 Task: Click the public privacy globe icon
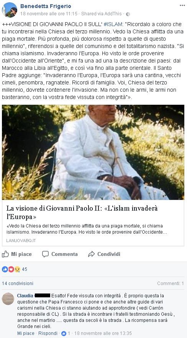pos(128,14)
